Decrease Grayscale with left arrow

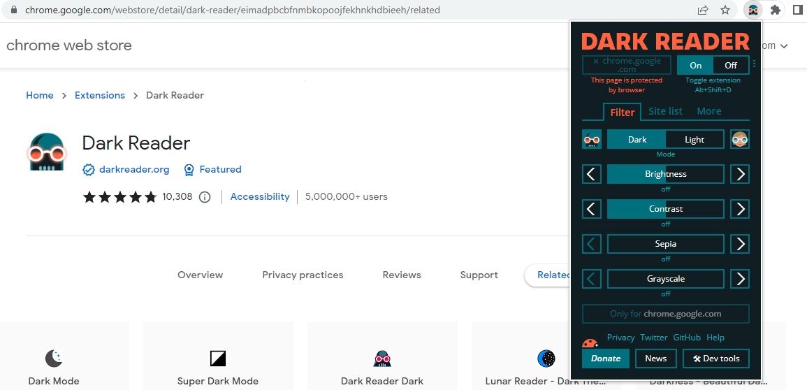591,279
